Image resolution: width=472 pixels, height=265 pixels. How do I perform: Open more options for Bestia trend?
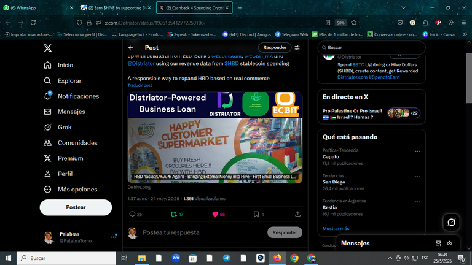click(x=417, y=202)
